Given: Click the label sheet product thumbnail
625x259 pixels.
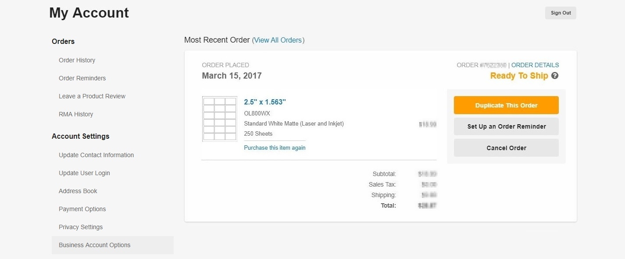Looking at the screenshot, I should click(x=220, y=119).
